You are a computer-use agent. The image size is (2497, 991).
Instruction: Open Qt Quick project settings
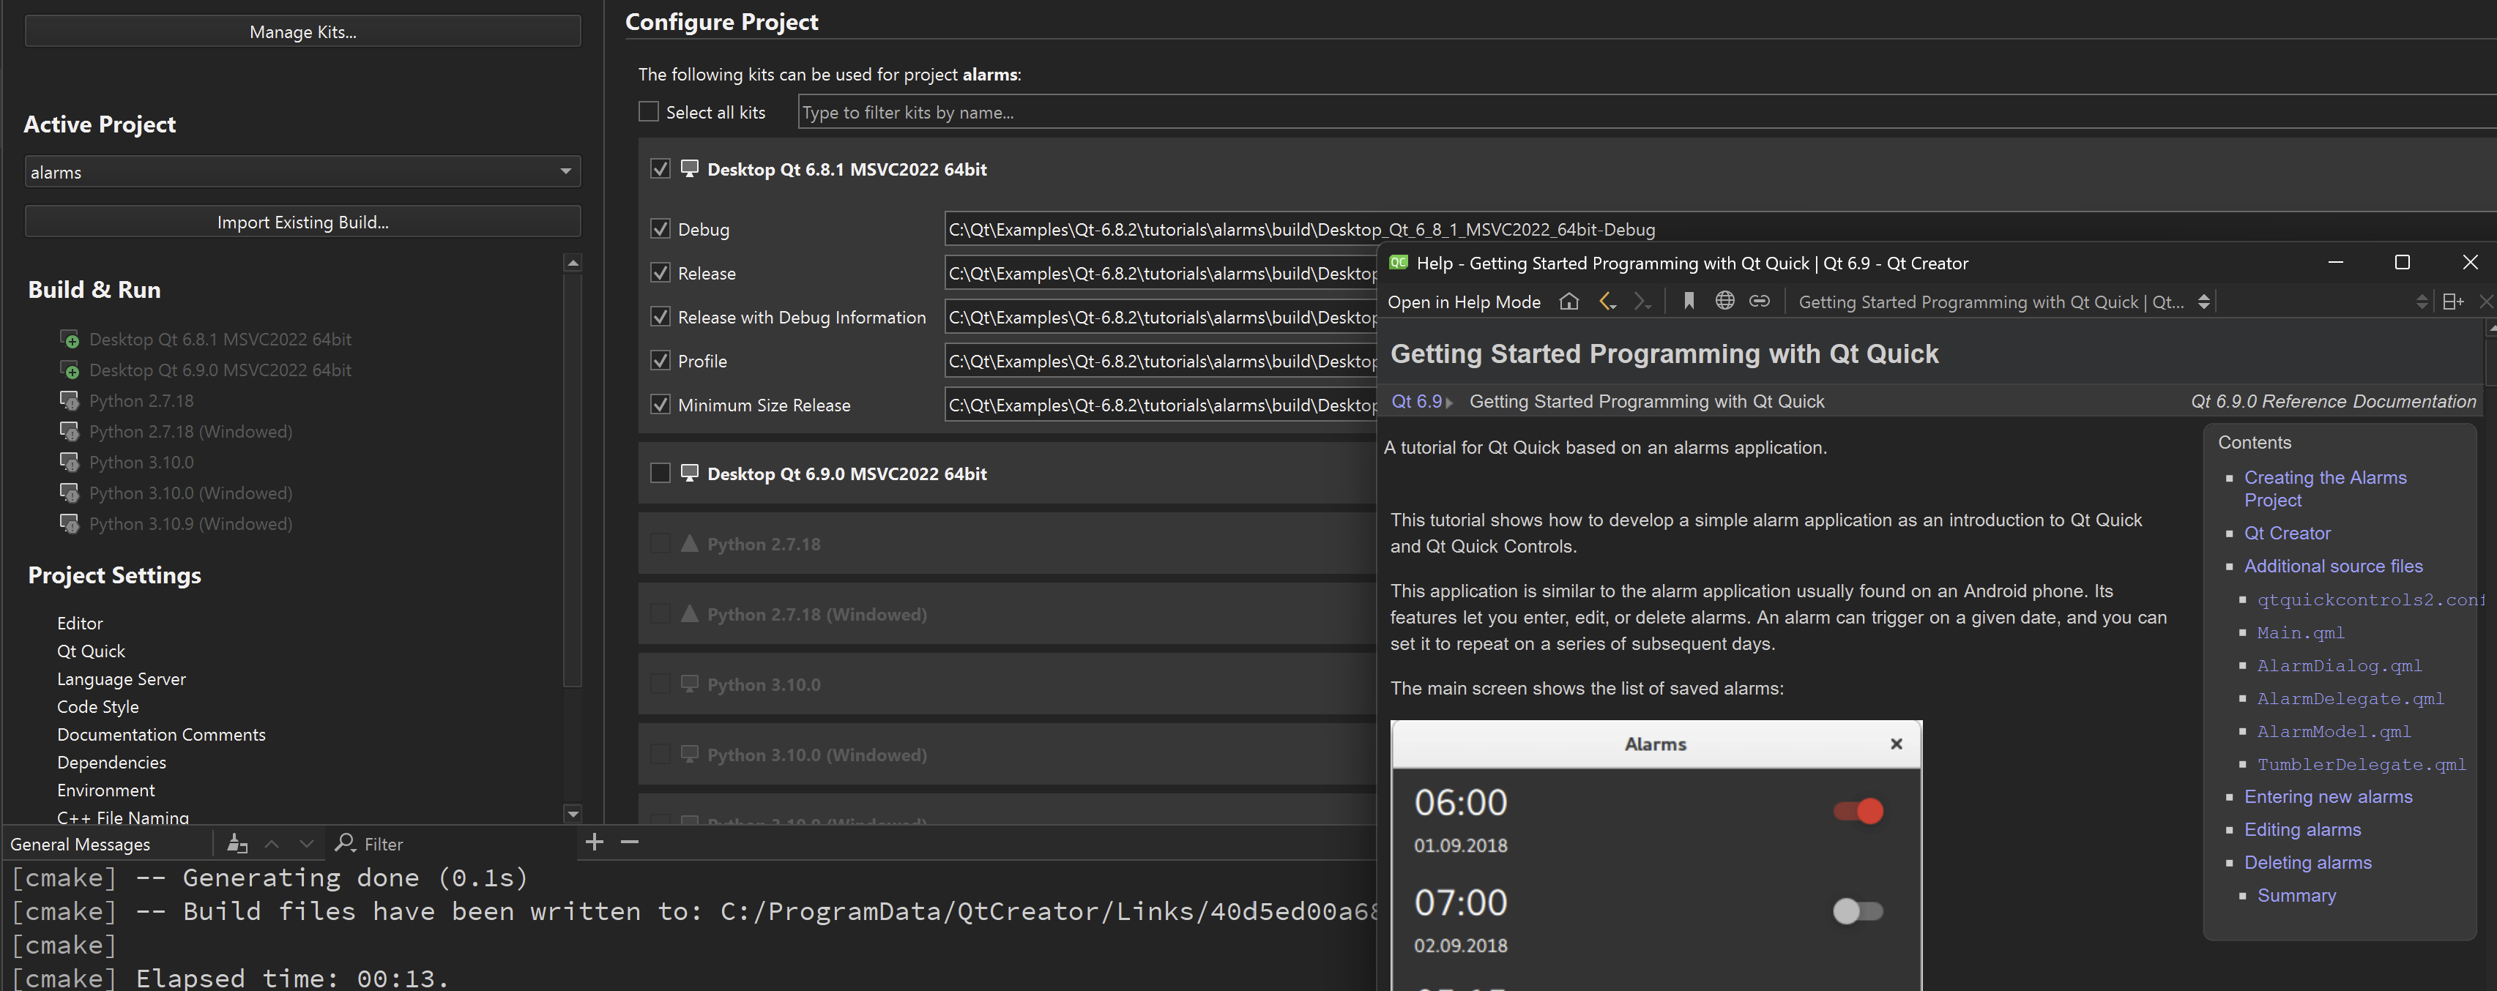(90, 651)
